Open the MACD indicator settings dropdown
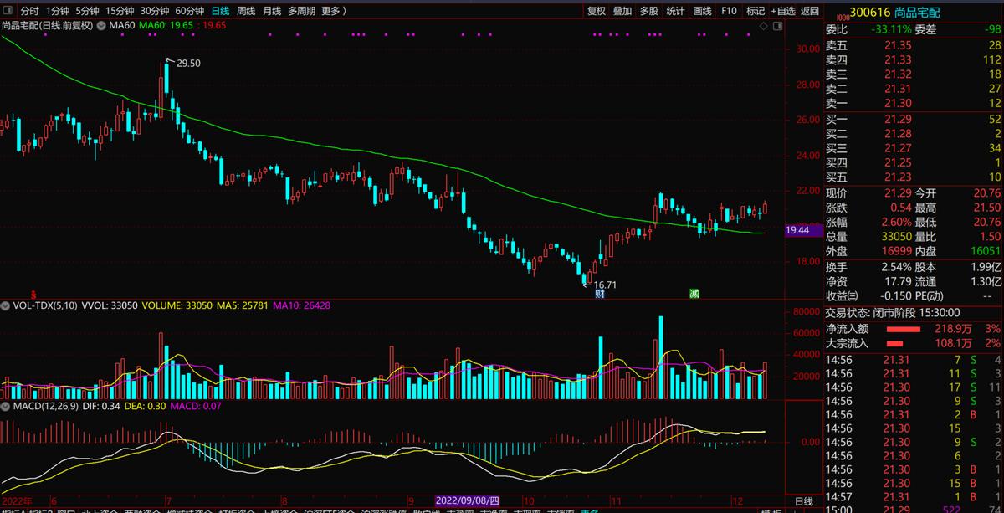1004x513 pixels. coord(7,407)
